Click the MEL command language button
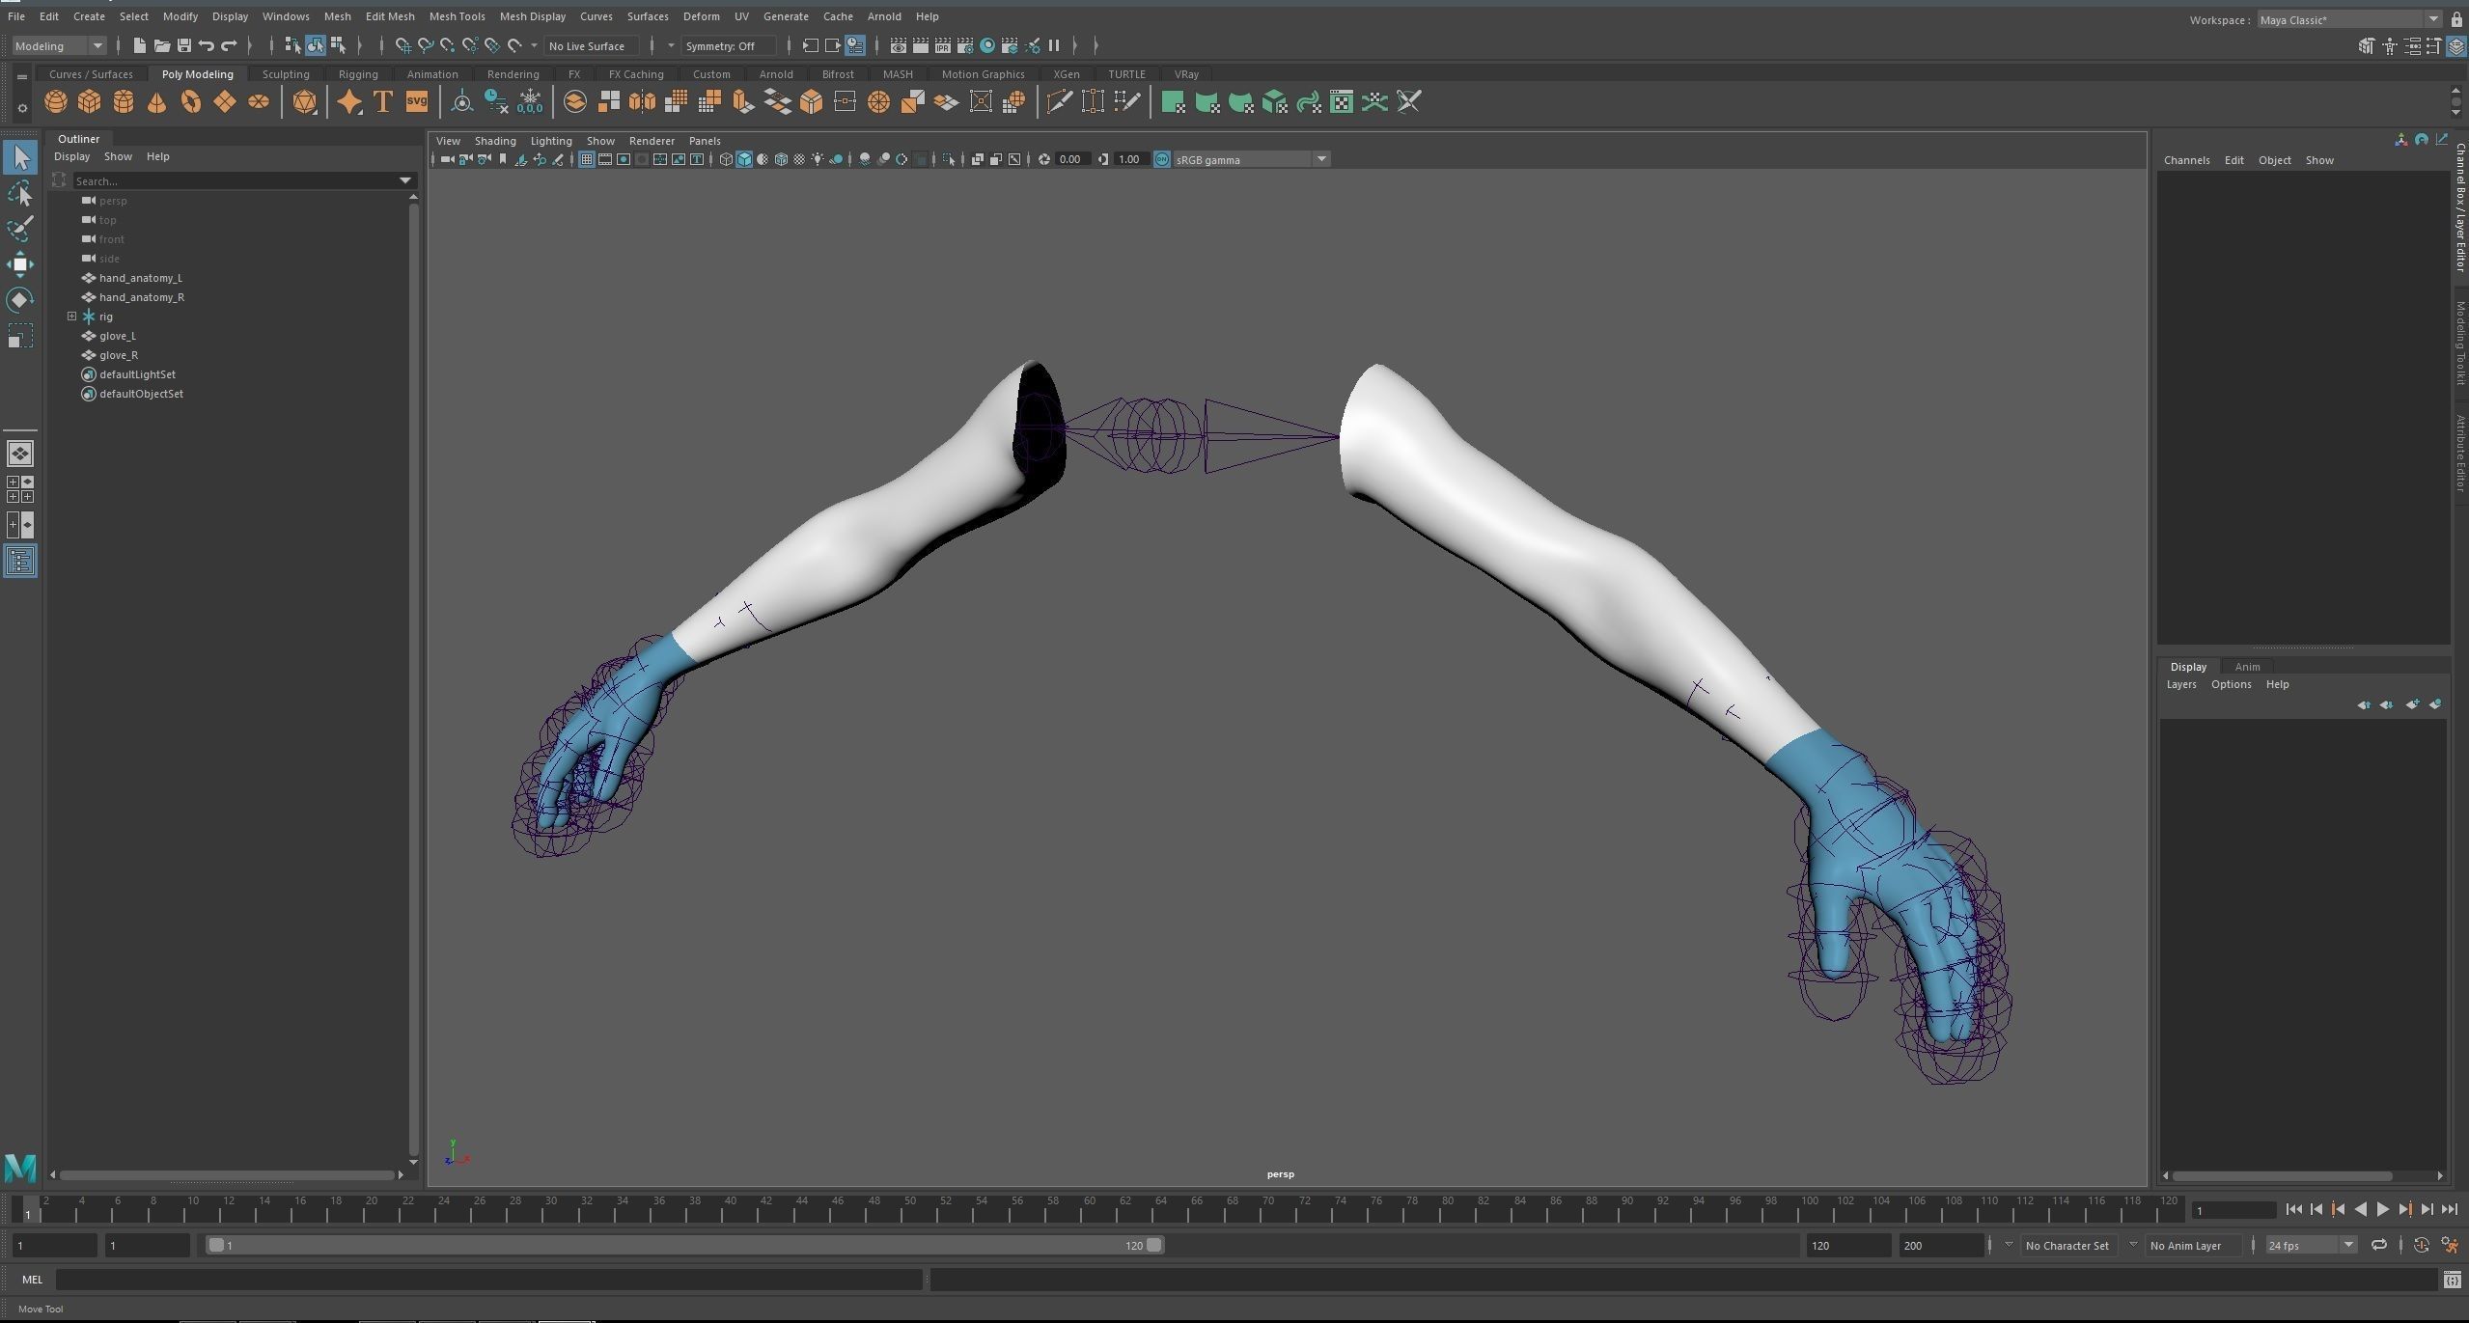This screenshot has width=2469, height=1323. click(x=32, y=1280)
